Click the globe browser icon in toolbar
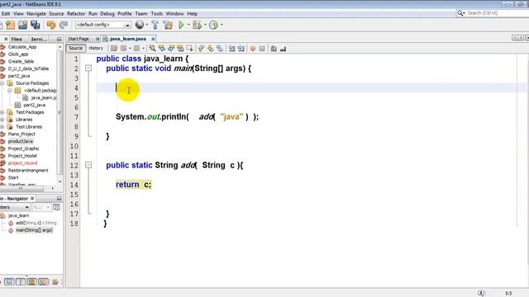The width and height of the screenshot is (529, 297). pos(140,25)
